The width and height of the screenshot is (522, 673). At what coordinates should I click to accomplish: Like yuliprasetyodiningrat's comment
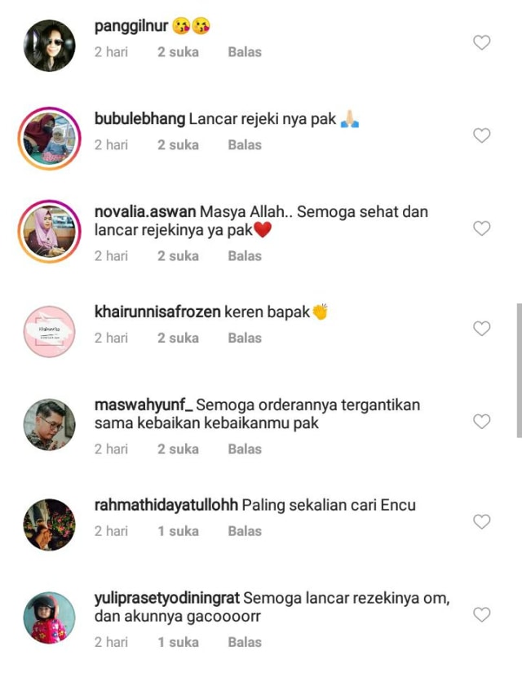pos(482,614)
